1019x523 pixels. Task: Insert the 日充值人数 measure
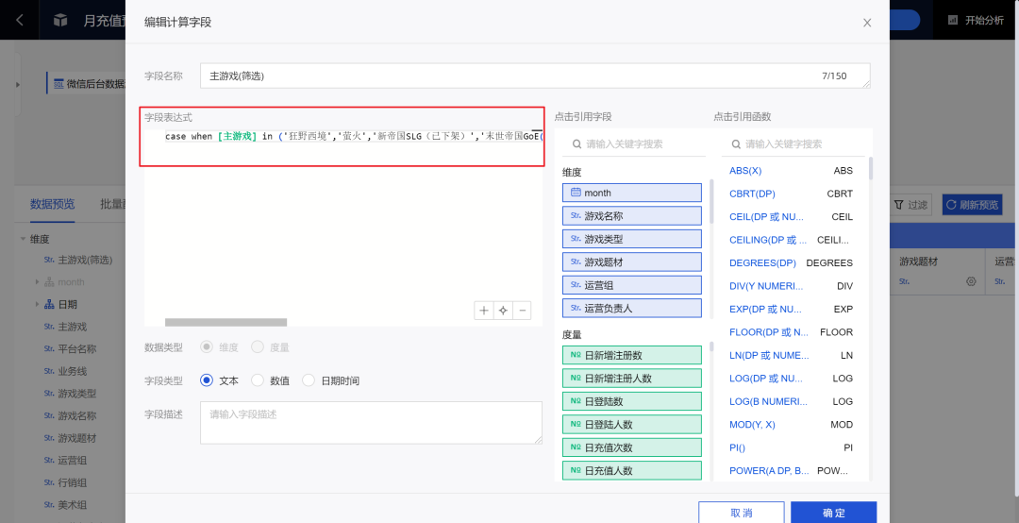point(631,470)
